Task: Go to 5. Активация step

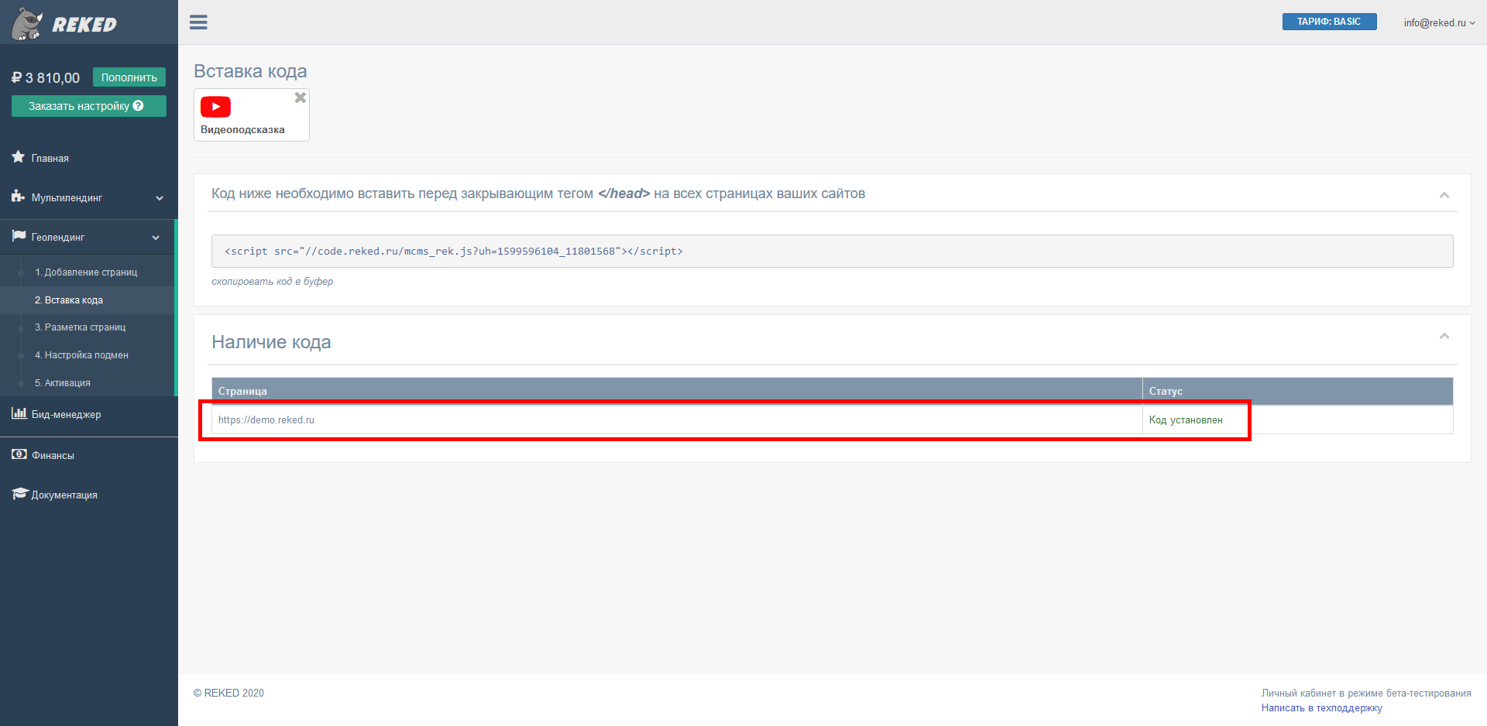Action: point(63,383)
